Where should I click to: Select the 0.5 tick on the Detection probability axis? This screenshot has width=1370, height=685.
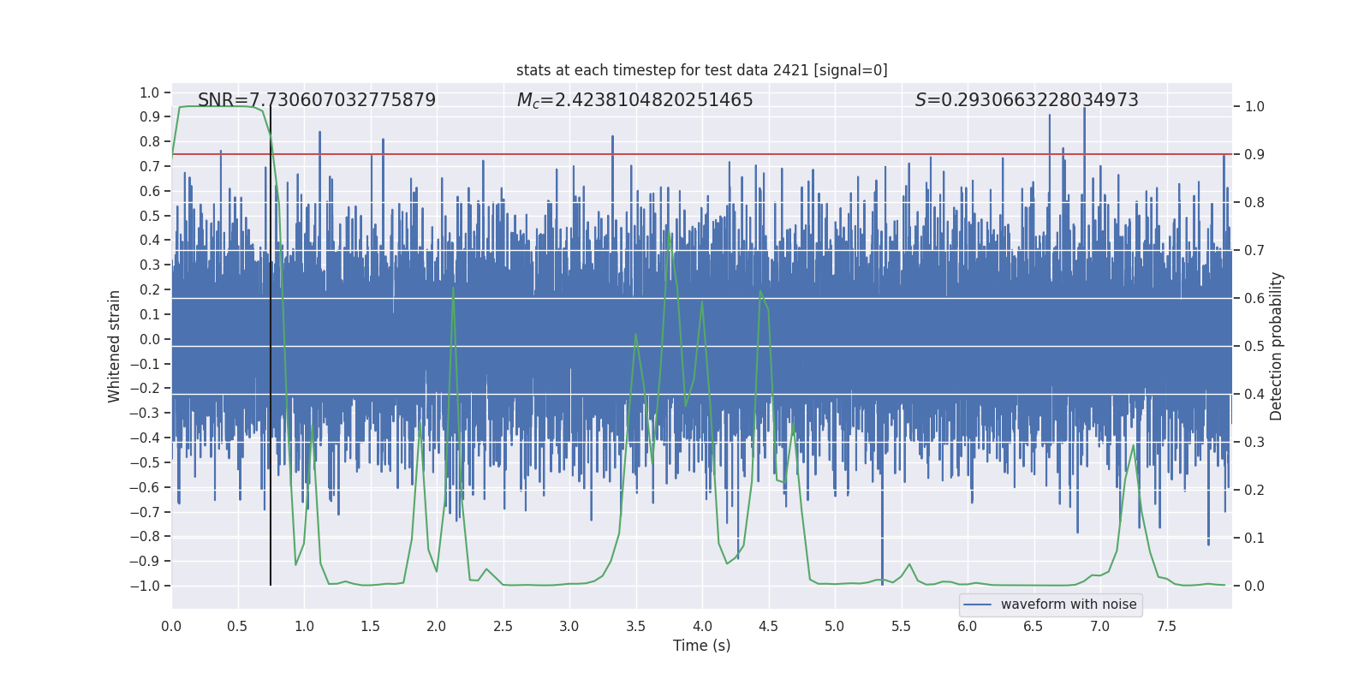pos(1254,346)
